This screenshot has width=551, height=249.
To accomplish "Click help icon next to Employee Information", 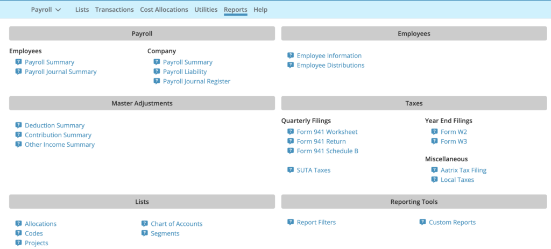I will coord(291,55).
